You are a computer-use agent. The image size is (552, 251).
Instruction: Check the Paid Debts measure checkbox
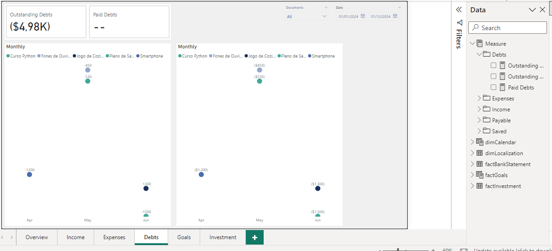[494, 87]
